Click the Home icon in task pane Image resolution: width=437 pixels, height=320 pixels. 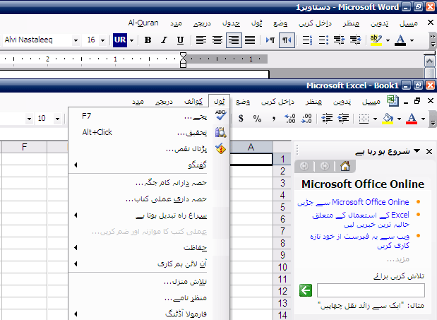tap(344, 167)
